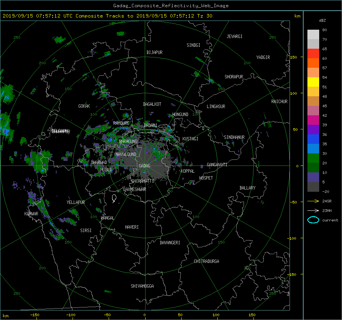Click the cyan ellipse legend icon for current
This screenshot has height=320, width=342.
(x=313, y=220)
